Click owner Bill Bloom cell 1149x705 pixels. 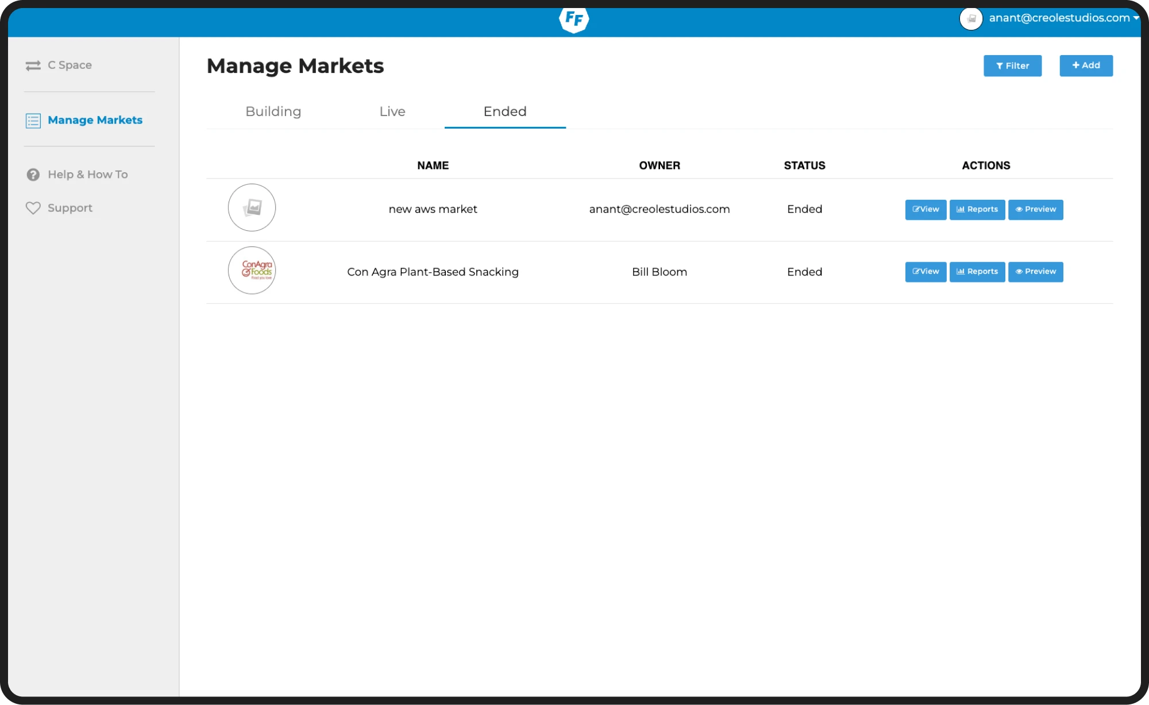tap(660, 272)
